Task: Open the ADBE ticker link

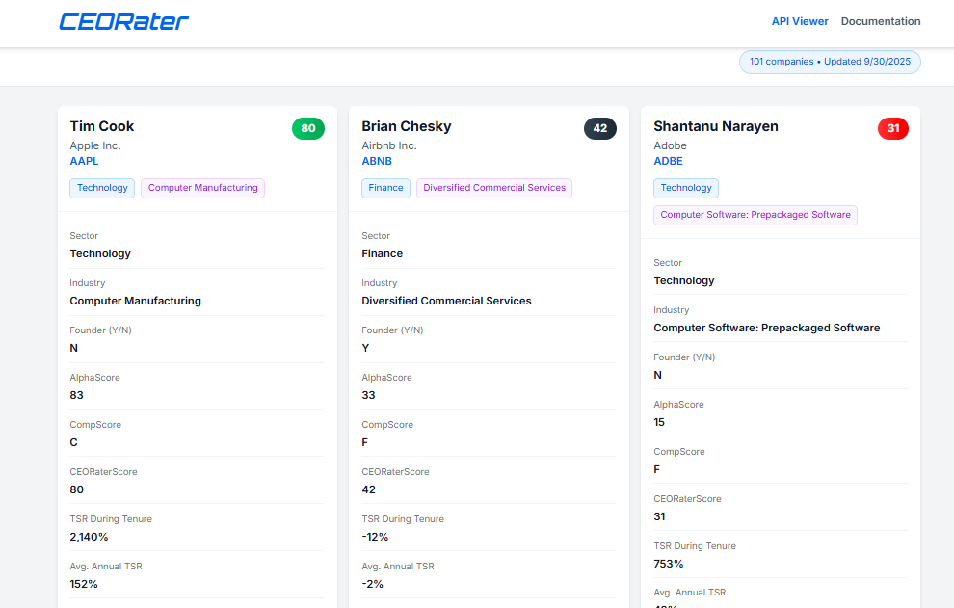Action: click(668, 161)
